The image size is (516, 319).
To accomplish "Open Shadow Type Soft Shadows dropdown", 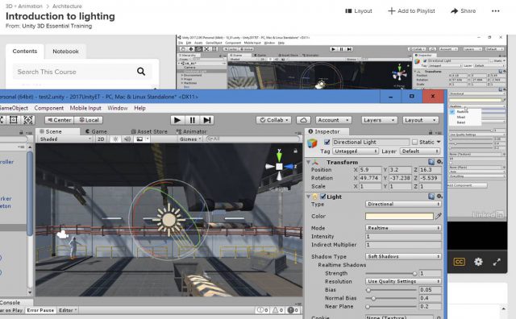I will (403, 256).
